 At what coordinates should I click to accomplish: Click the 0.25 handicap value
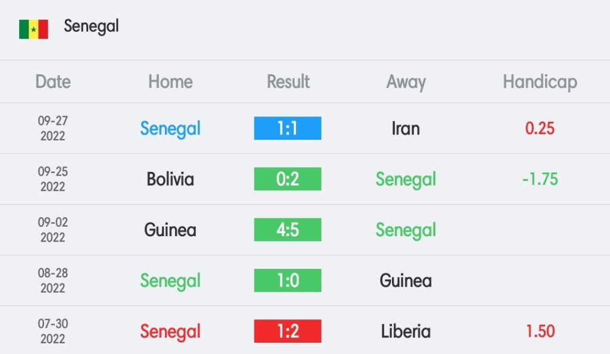tap(540, 129)
